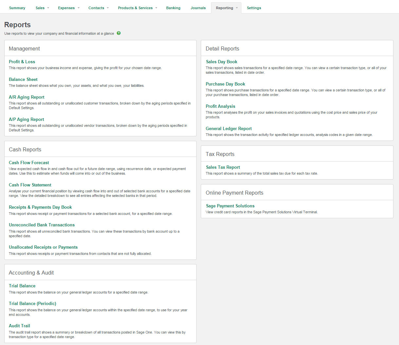View the Audit Trail report
The width and height of the screenshot is (399, 345).
[19, 326]
